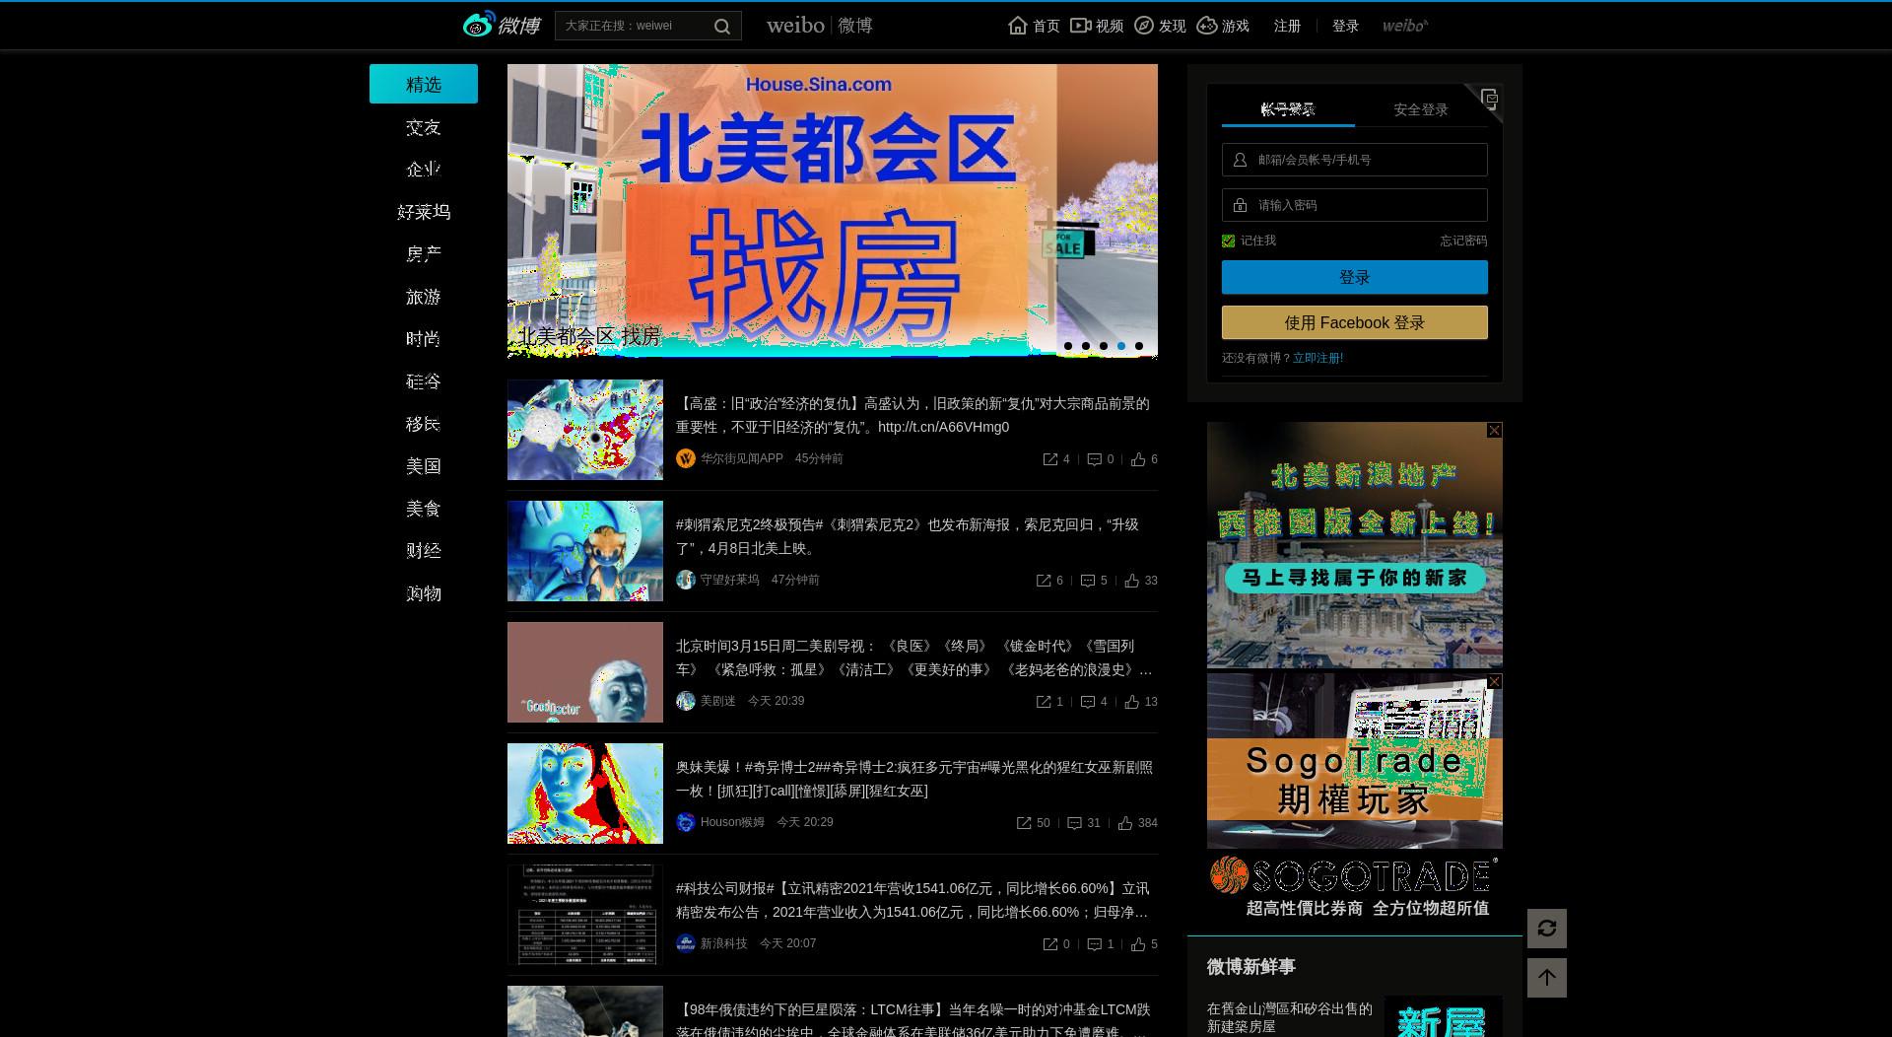1892x1037 pixels.
Task: Click the 北美新浪地产 ad image
Action: [1355, 545]
